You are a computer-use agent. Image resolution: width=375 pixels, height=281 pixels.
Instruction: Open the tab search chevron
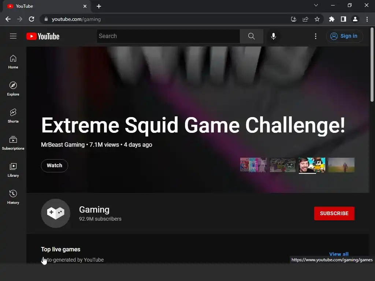pyautogui.click(x=316, y=5)
